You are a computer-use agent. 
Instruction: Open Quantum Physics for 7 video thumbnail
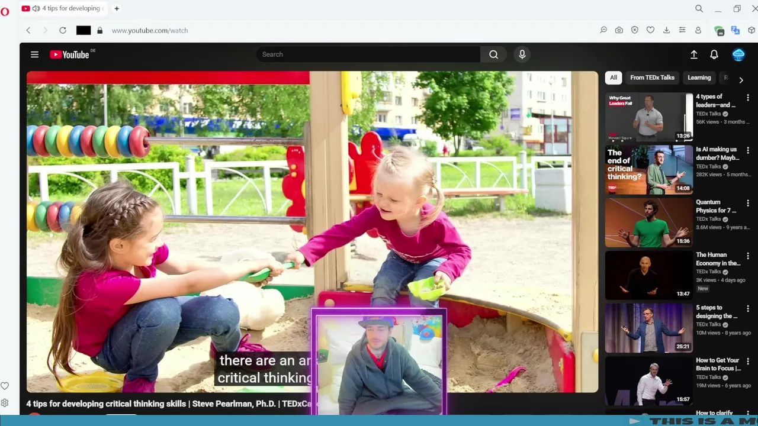(x=648, y=222)
